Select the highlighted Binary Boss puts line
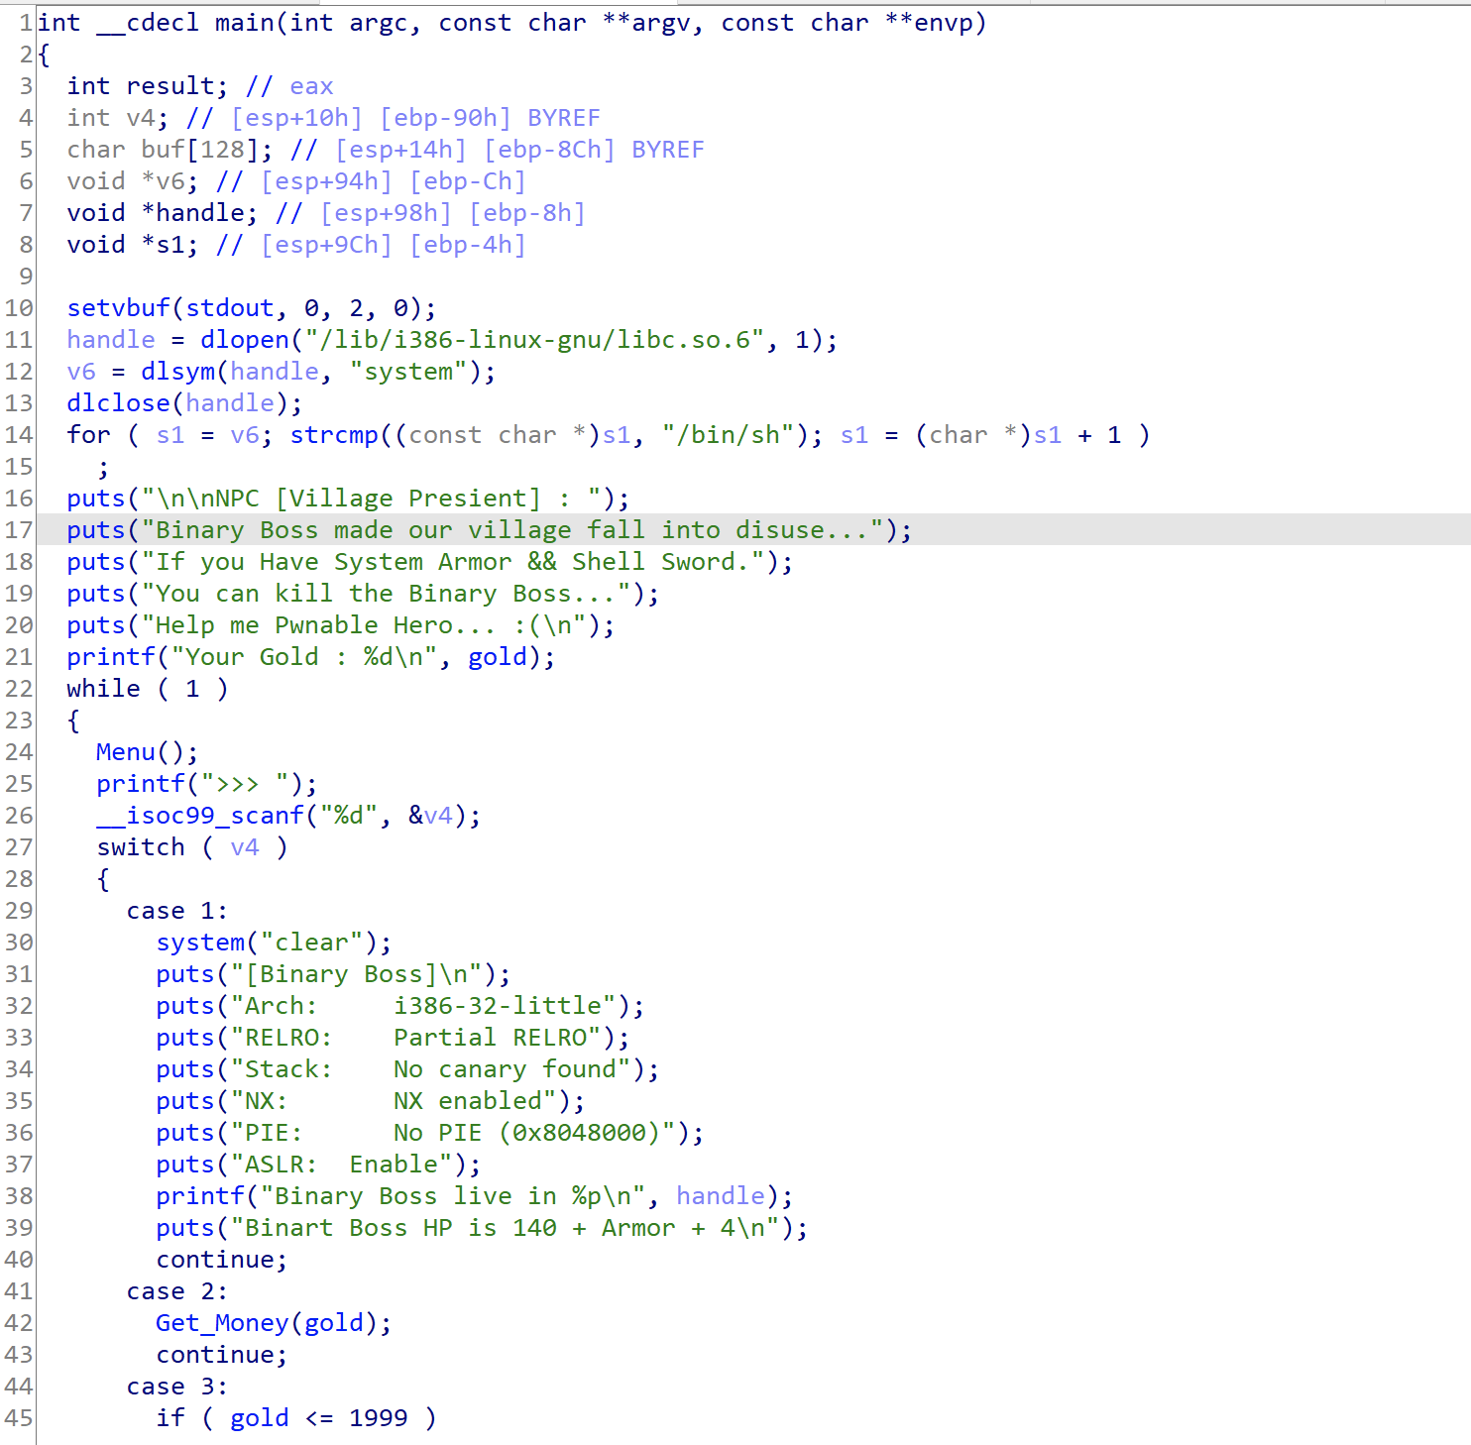 click(486, 529)
